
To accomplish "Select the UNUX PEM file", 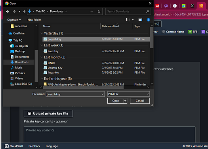I will point(96,63).
